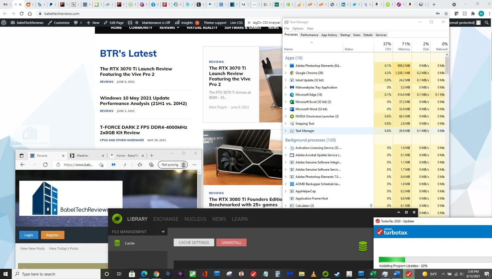Screen dimensions: 492x279
Task: Click Omniverse Launcher logo icon
Action: [117, 219]
